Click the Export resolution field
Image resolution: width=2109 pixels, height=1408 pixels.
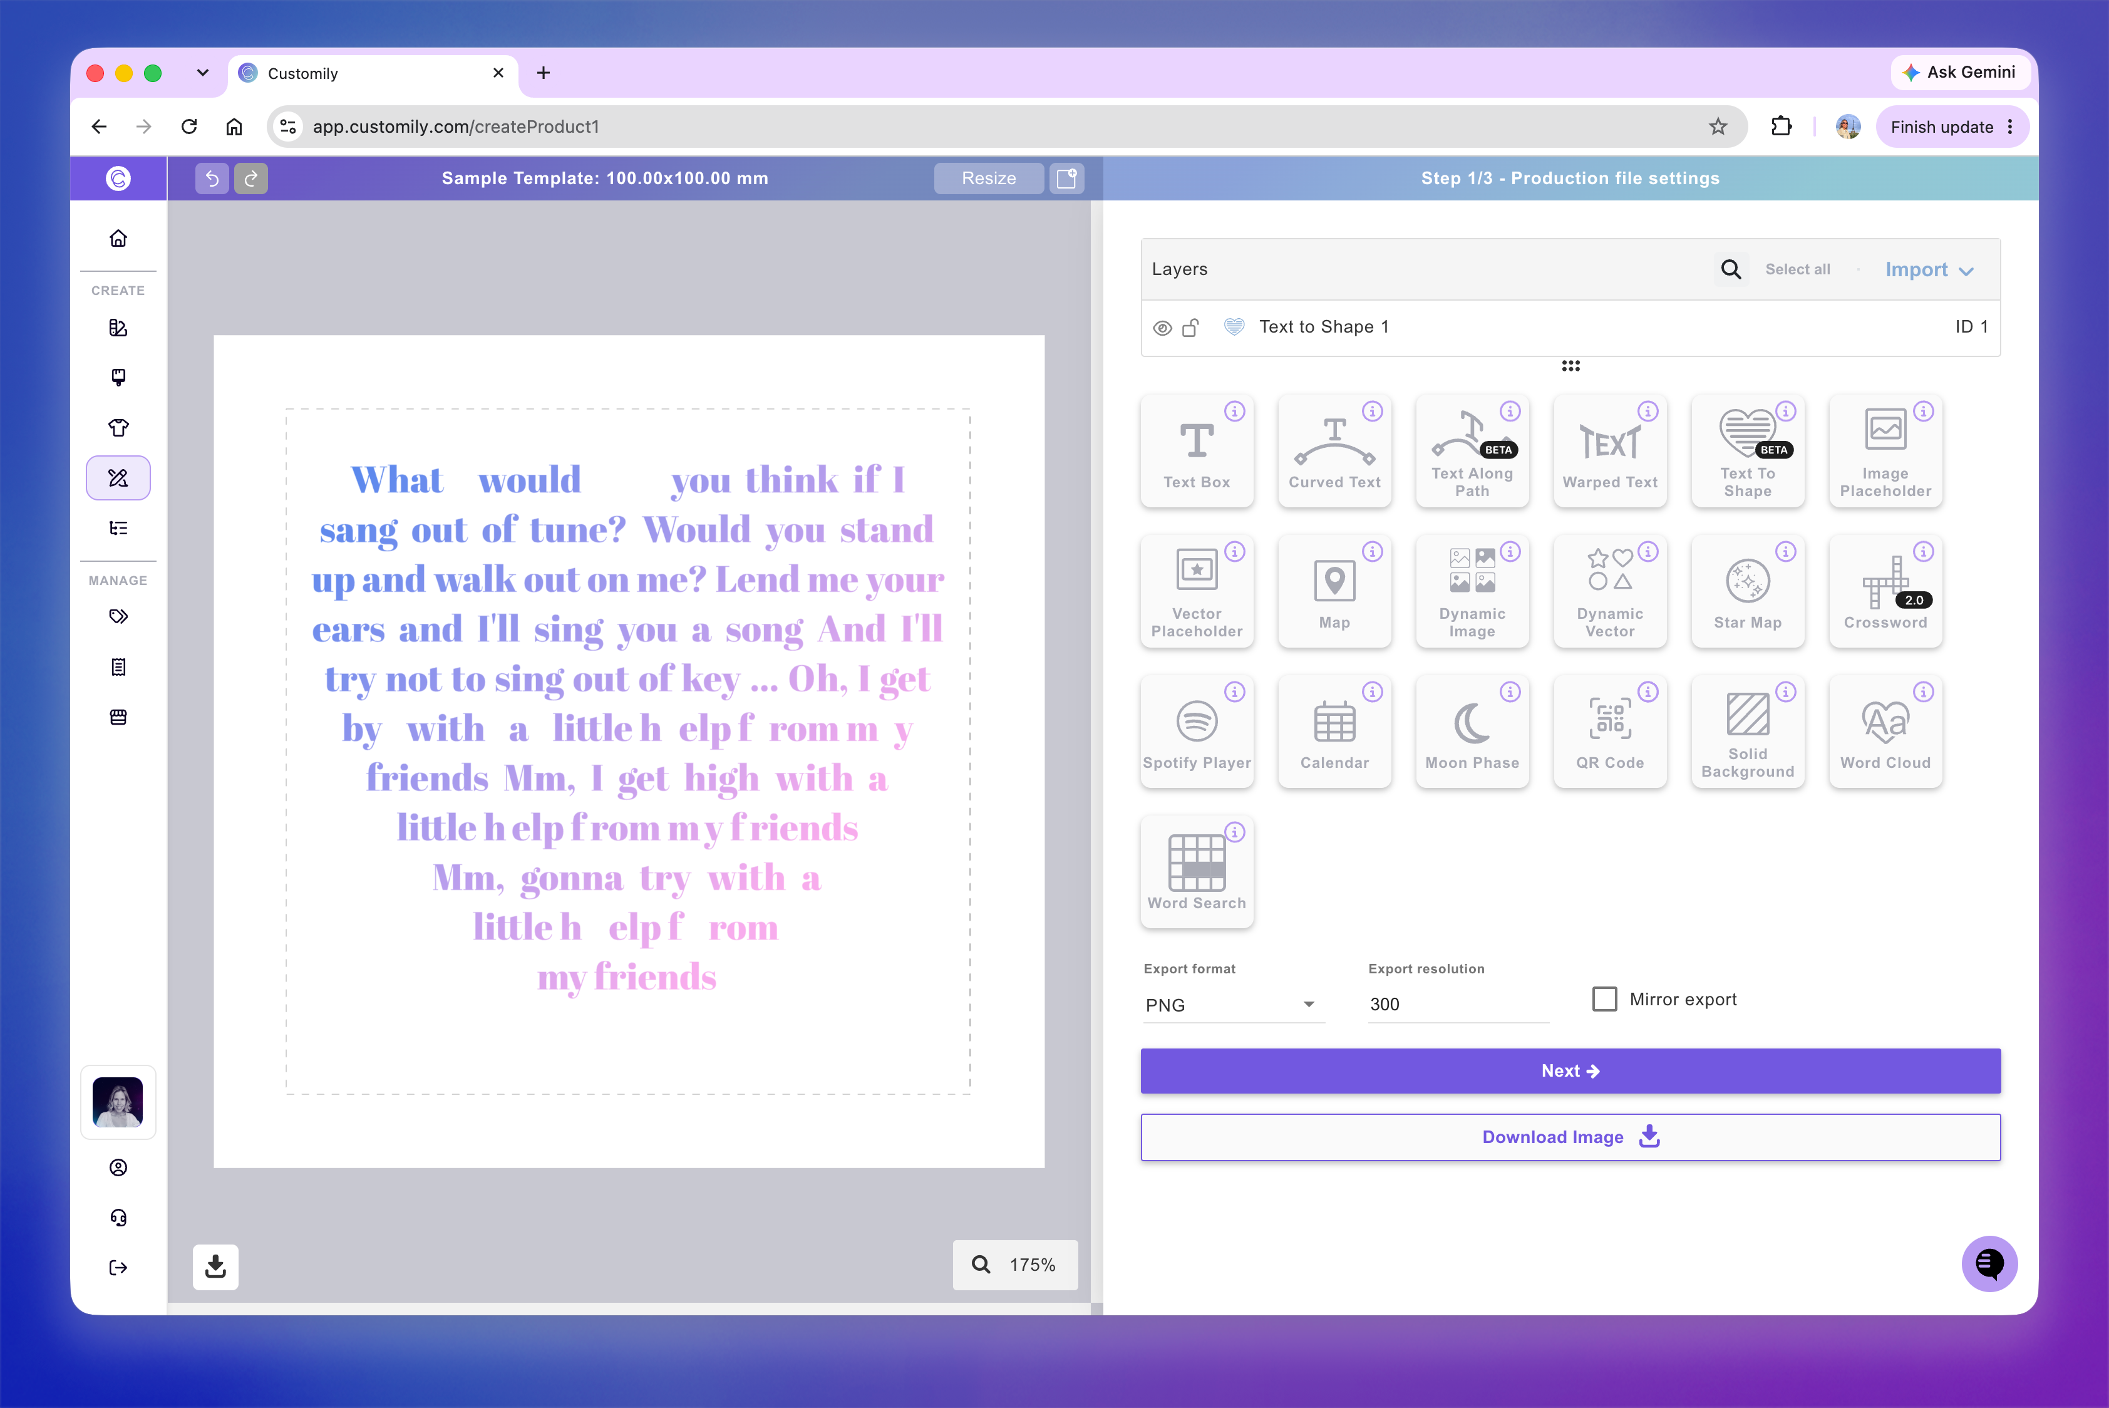click(1458, 1004)
